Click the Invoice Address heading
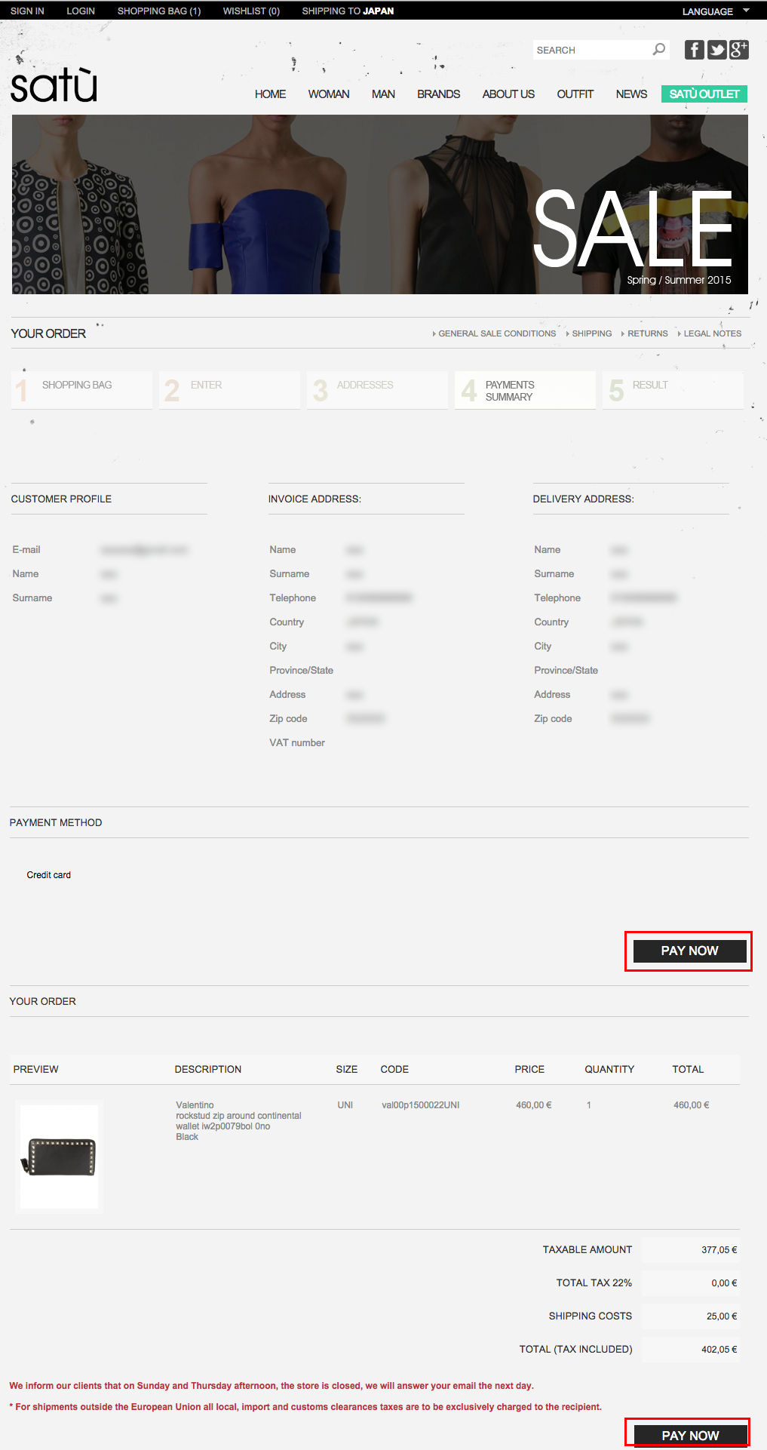Image resolution: width=767 pixels, height=1450 pixels. [x=314, y=499]
